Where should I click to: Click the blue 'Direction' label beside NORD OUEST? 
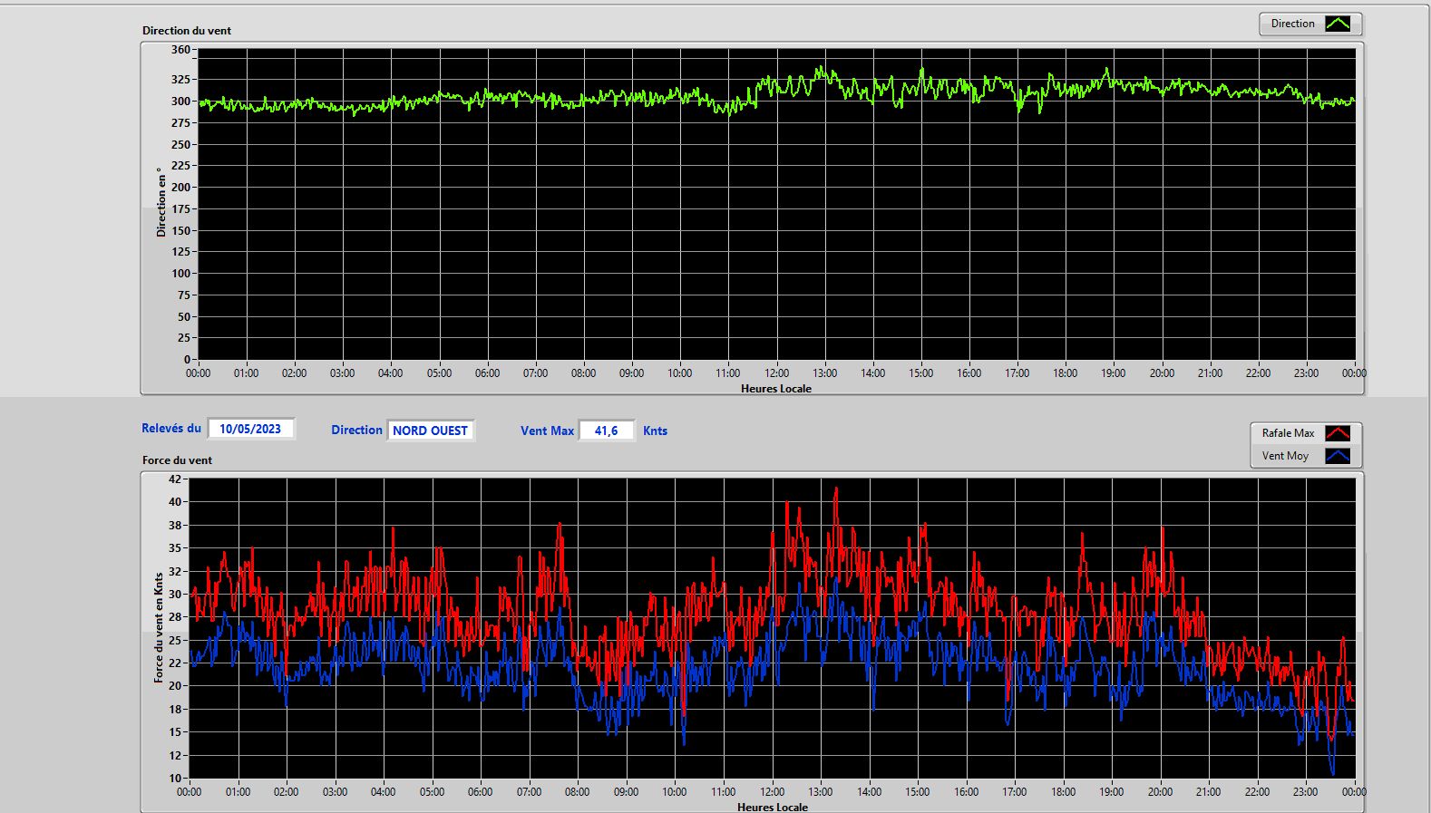[356, 431]
